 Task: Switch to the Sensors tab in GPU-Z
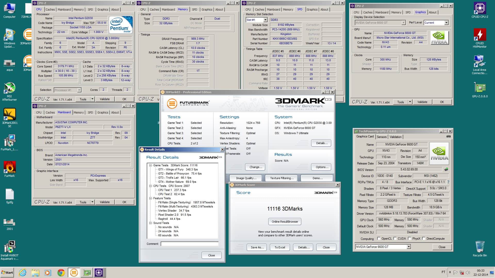point(382,137)
